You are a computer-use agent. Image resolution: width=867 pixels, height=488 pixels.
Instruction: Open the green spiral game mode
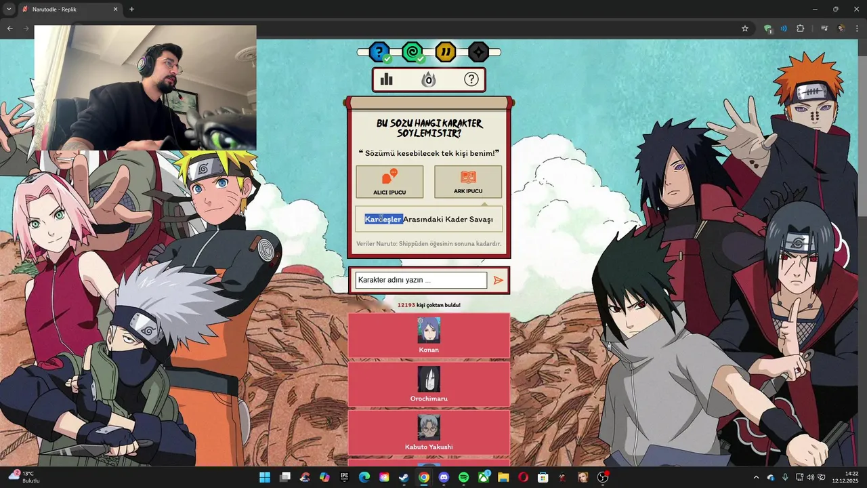[412, 52]
